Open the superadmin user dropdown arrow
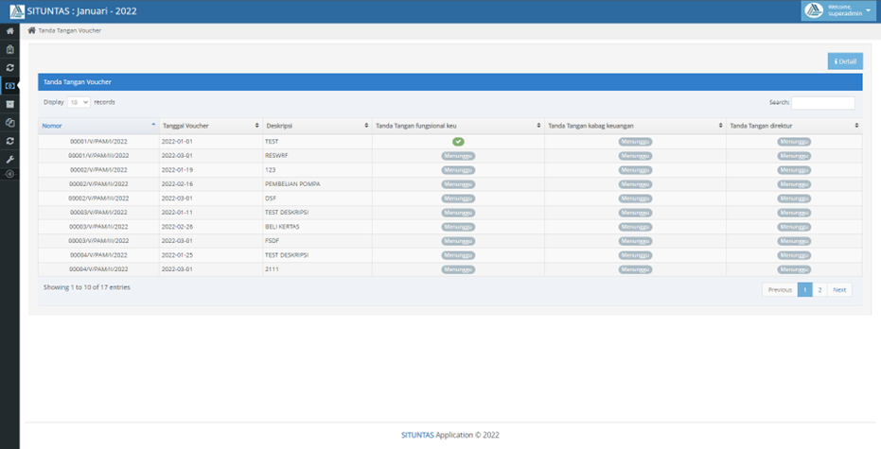The image size is (881, 449). [x=868, y=10]
